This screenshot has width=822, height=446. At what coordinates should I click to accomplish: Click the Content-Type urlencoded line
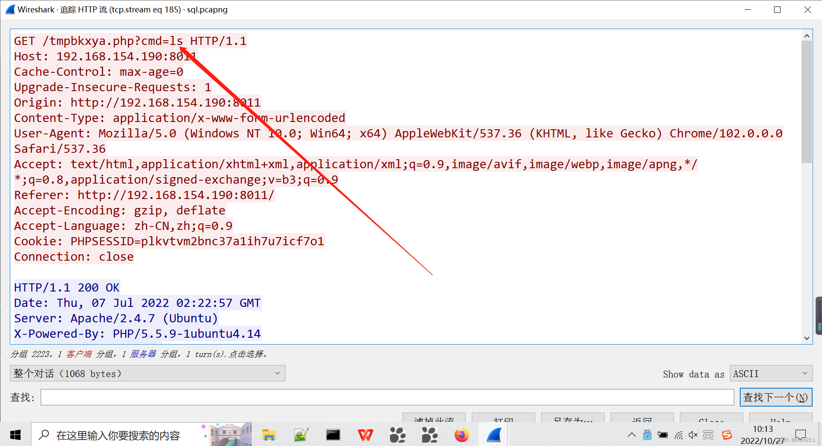(x=180, y=118)
